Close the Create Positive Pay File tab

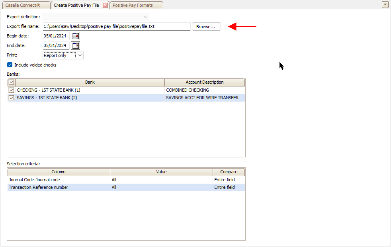click(x=106, y=5)
